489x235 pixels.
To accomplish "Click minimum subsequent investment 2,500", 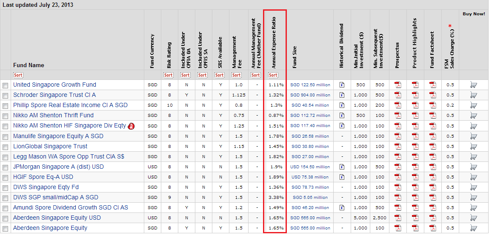I will (x=380, y=218).
